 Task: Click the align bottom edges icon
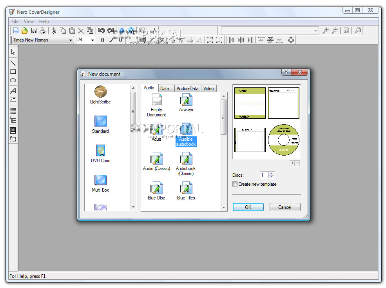279,40
